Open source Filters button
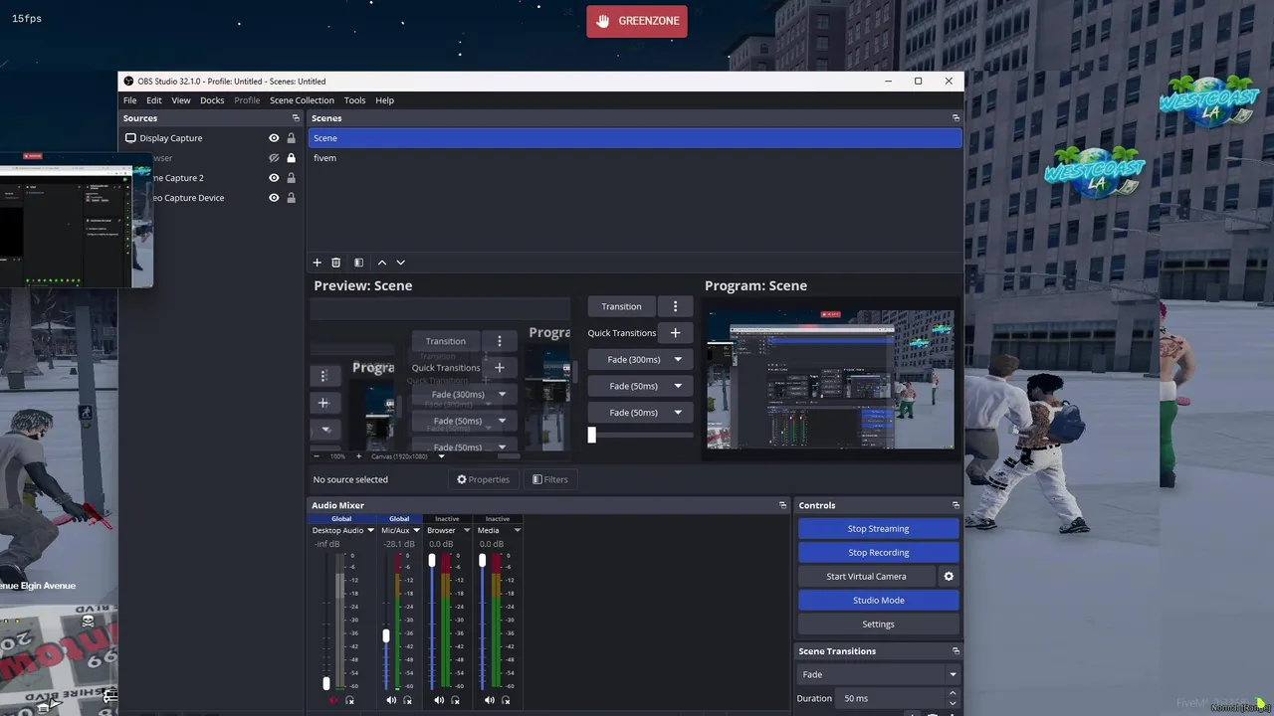The height and width of the screenshot is (716, 1274). (x=550, y=479)
